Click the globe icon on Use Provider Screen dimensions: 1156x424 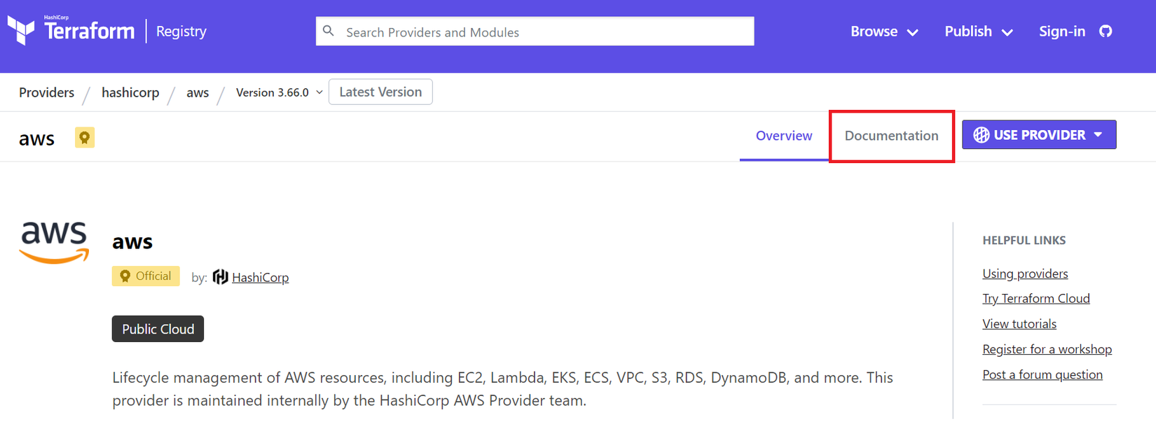point(982,135)
